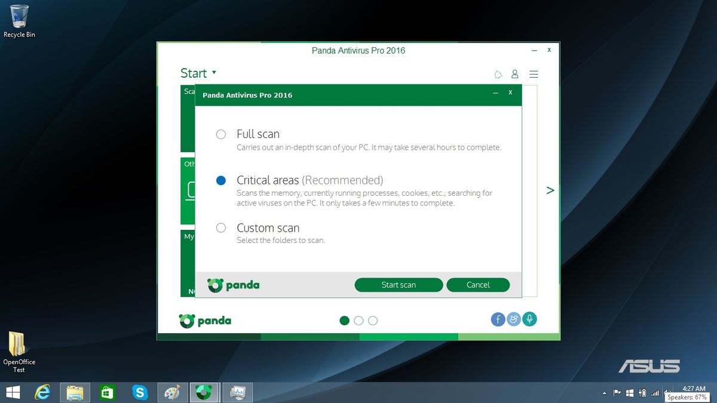Launch Internet Explorer from taskbar

click(42, 392)
